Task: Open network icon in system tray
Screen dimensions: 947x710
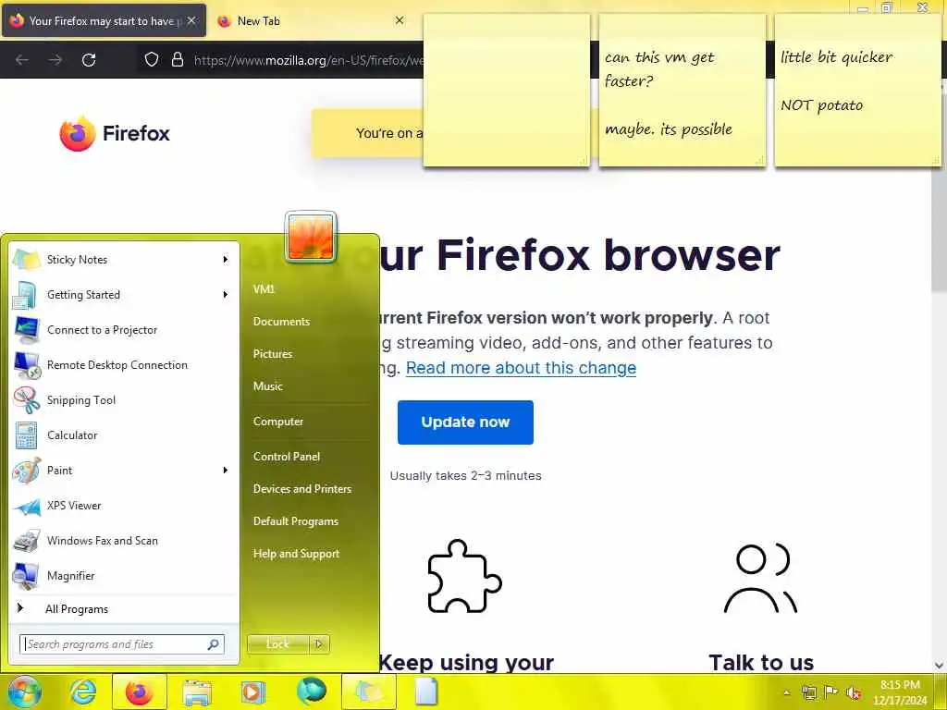Action: [x=808, y=692]
